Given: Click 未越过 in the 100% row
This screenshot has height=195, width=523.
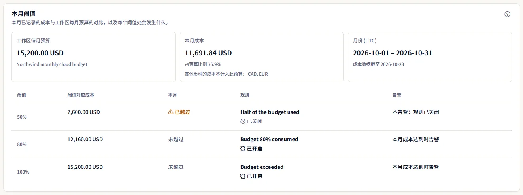Looking at the screenshot, I should (x=176, y=167).
